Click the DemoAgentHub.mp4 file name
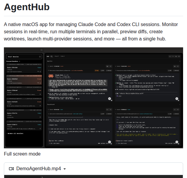 pyautogui.click(x=39, y=169)
